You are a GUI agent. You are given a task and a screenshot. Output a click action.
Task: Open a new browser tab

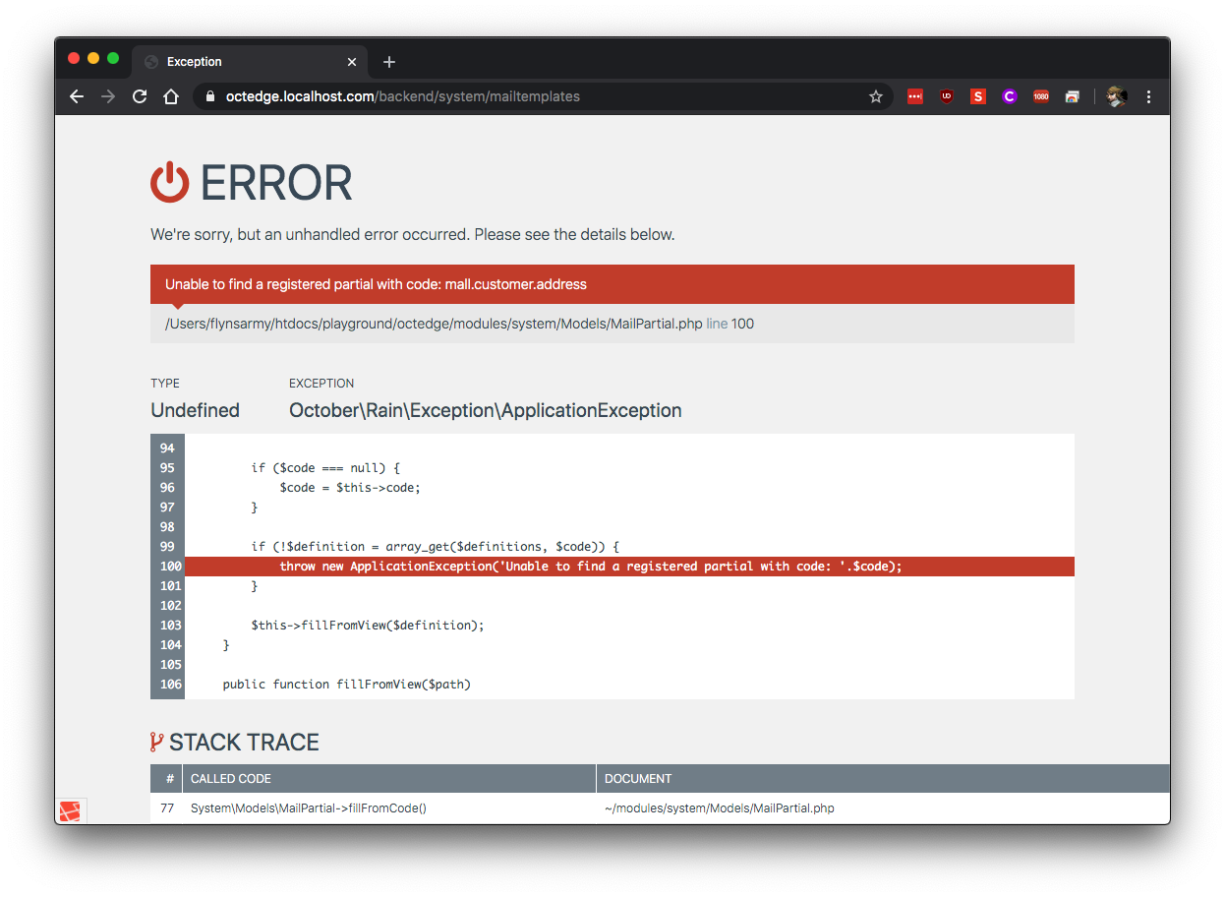[389, 62]
